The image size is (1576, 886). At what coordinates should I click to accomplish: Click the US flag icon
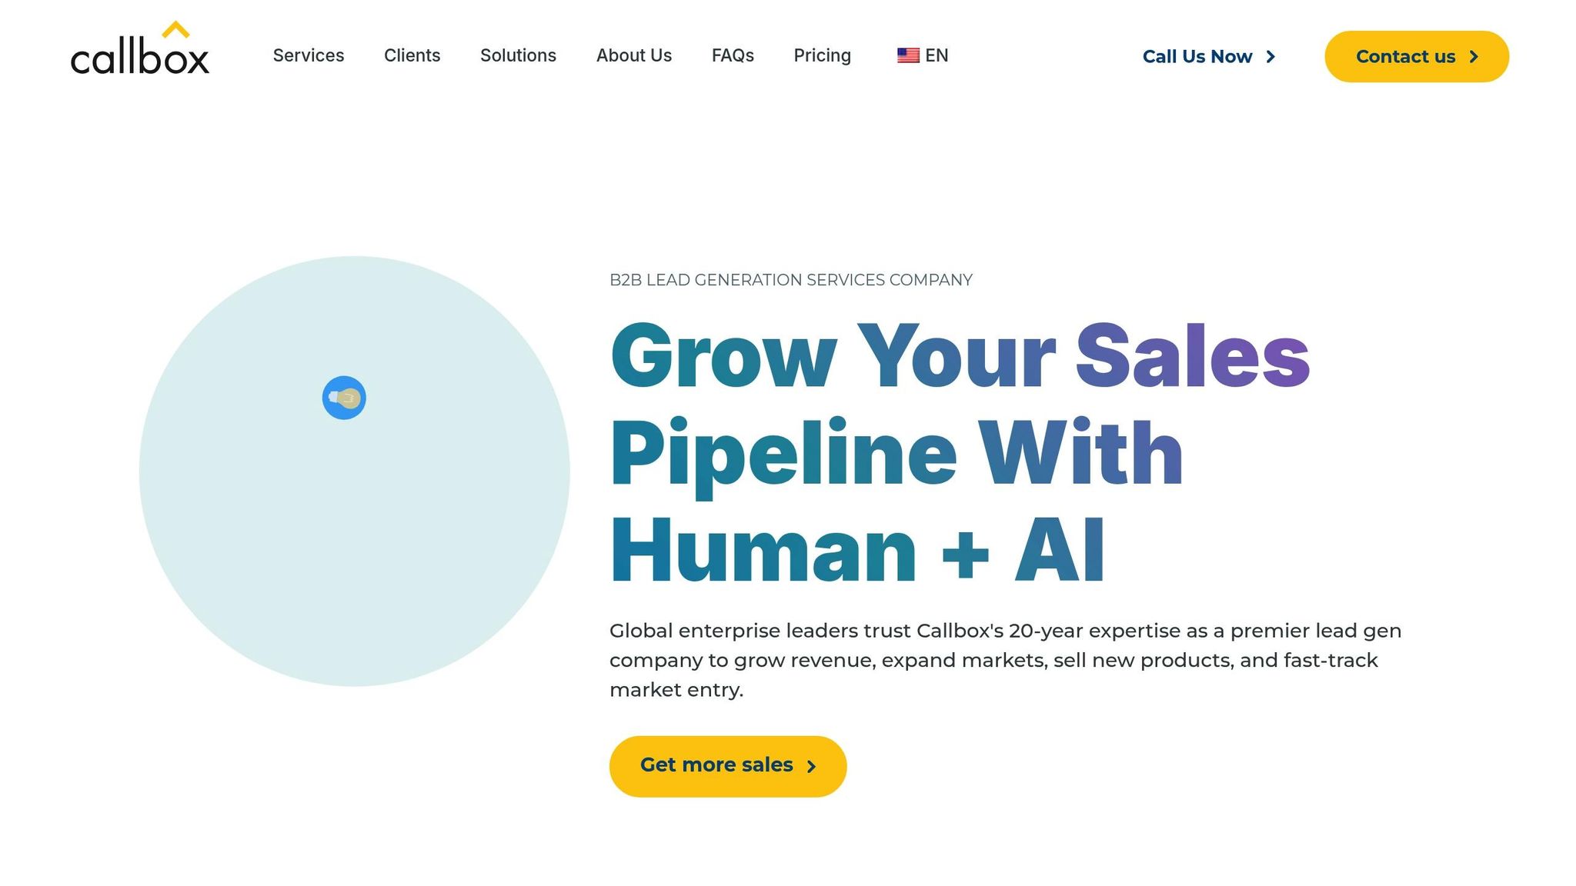click(x=908, y=55)
